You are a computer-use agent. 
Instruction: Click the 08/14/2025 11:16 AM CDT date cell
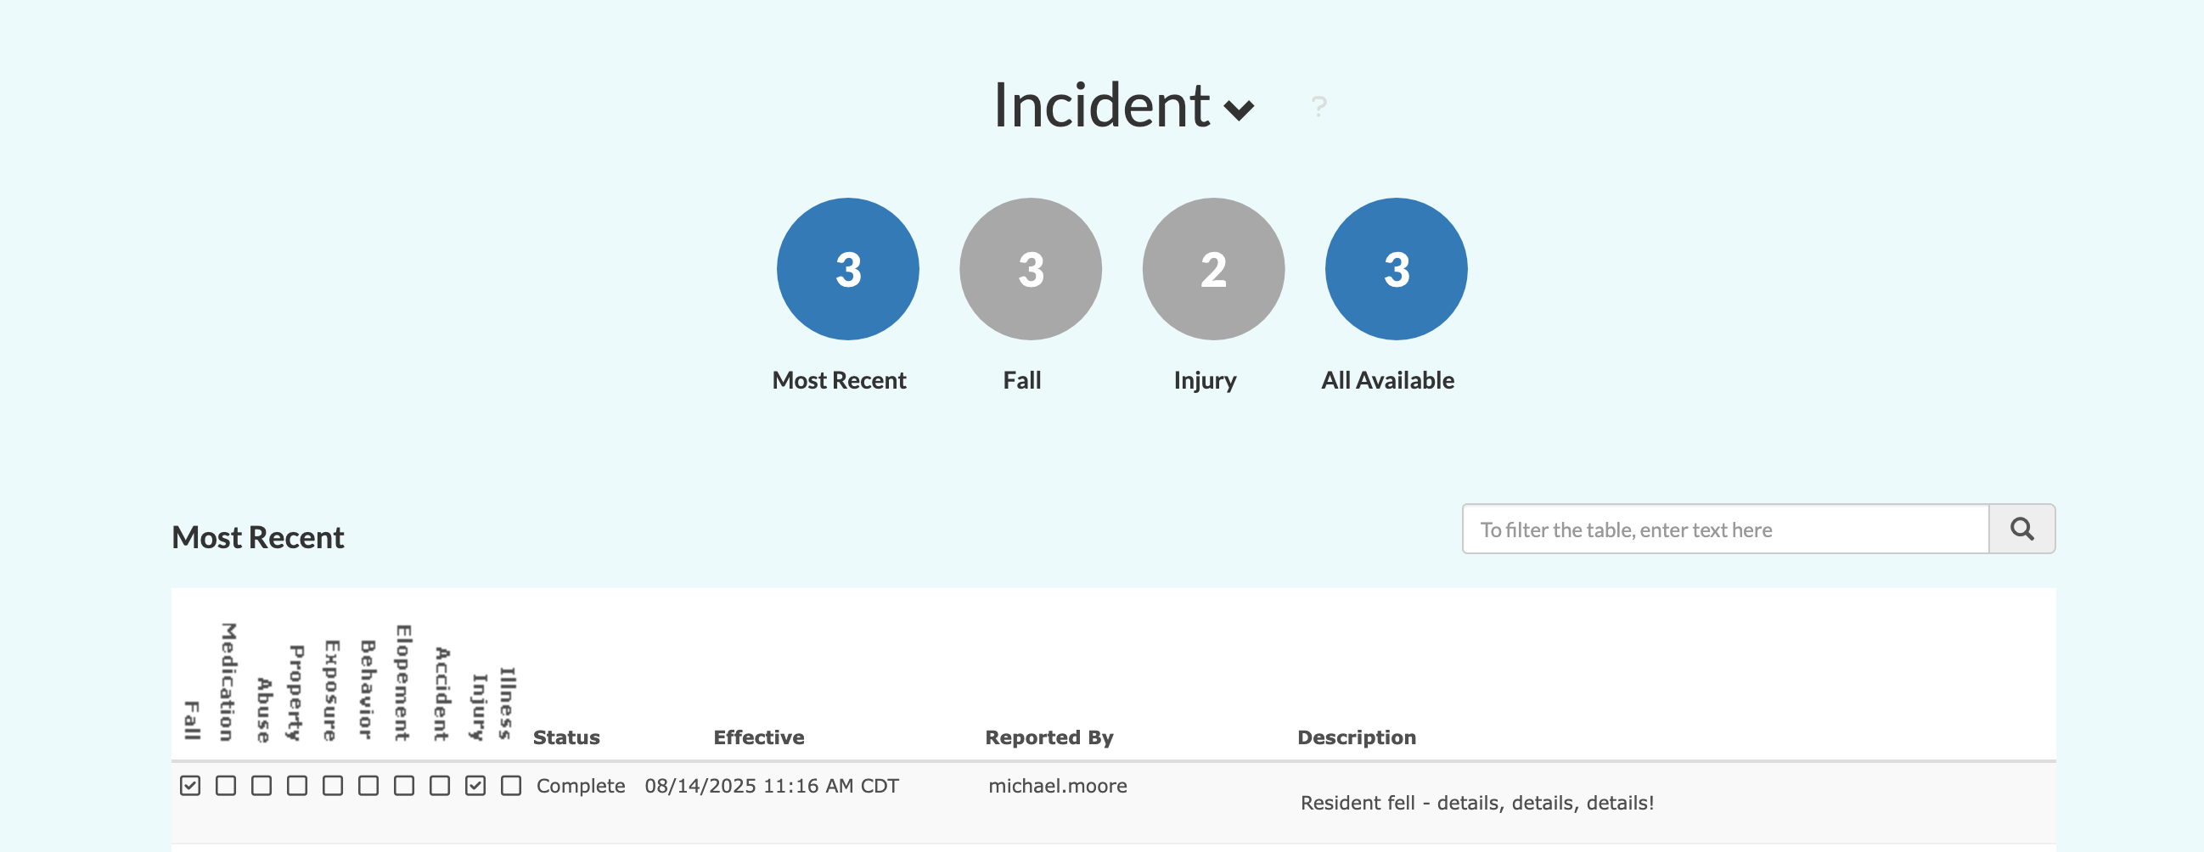(x=772, y=785)
